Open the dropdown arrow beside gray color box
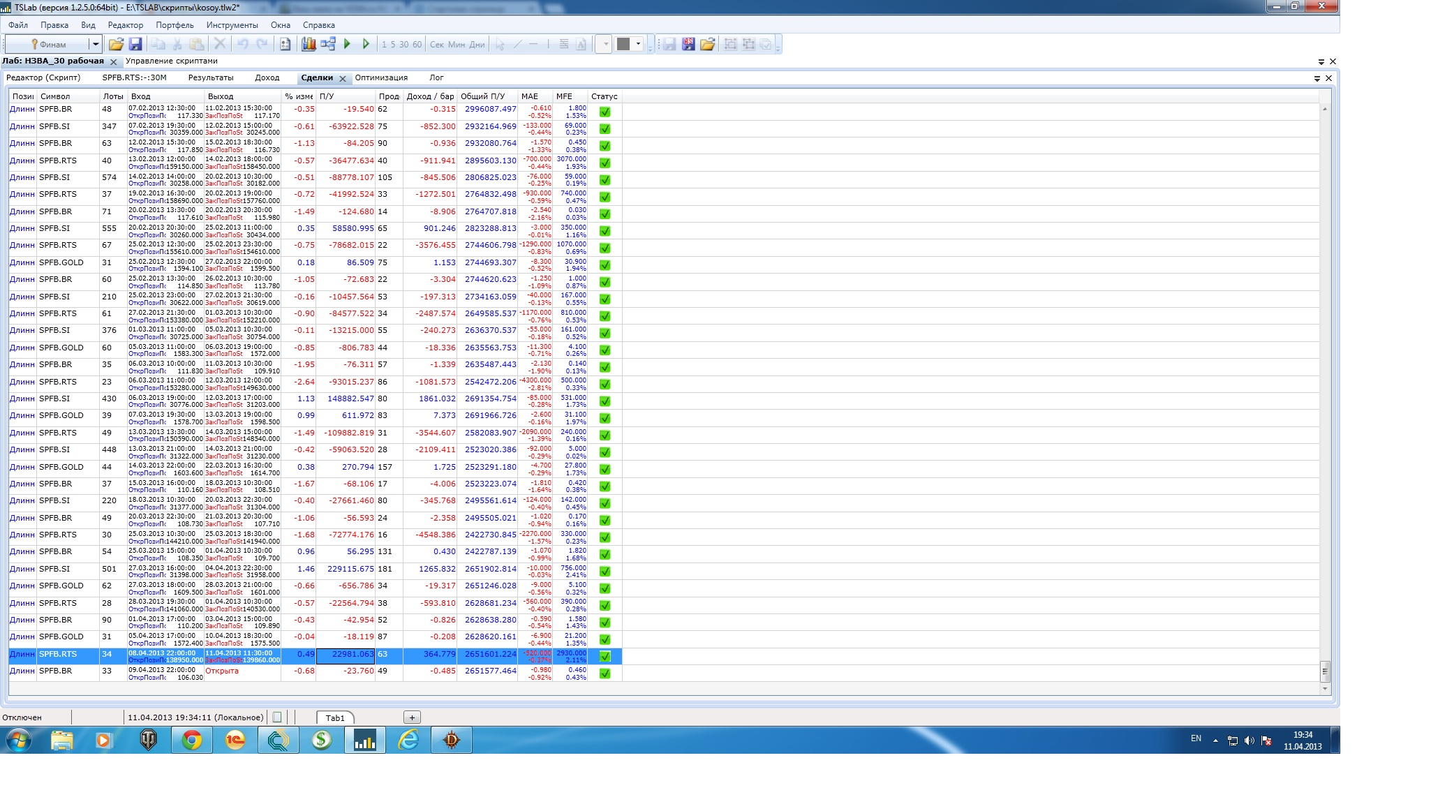This screenshot has width=1438, height=804. [638, 44]
